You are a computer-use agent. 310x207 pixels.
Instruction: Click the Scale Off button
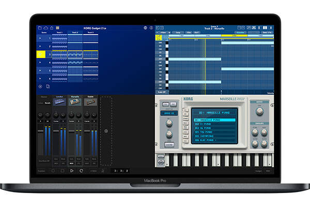(x=162, y=92)
